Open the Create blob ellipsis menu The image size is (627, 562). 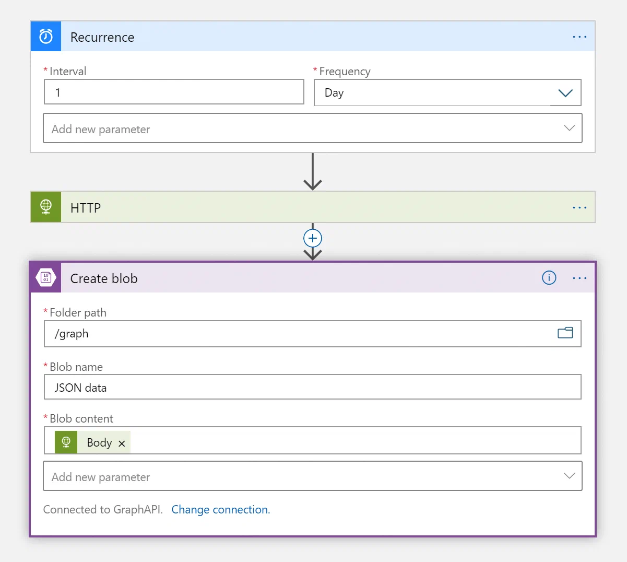[x=579, y=278]
